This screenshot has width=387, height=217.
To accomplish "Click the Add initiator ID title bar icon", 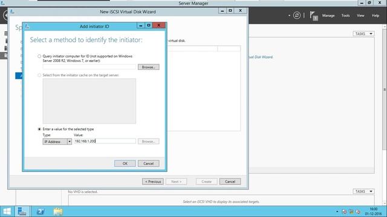I will pyautogui.click(x=27, y=26).
